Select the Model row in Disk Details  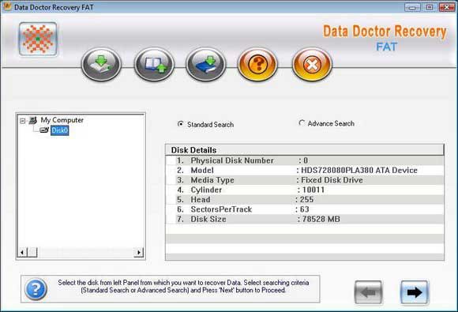(x=305, y=171)
